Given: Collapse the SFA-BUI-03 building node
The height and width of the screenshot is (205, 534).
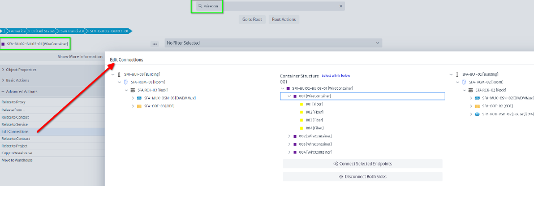Looking at the screenshot, I should click(113, 74).
